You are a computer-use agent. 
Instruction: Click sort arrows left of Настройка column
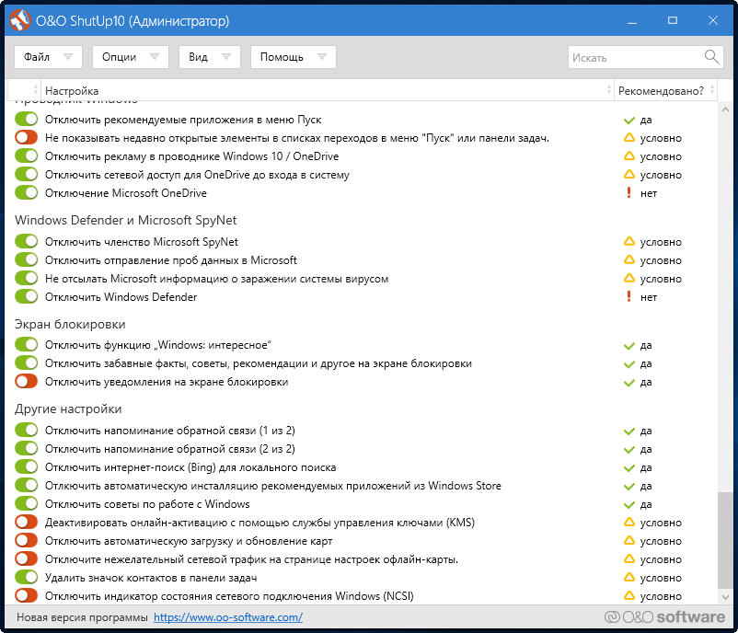36,90
